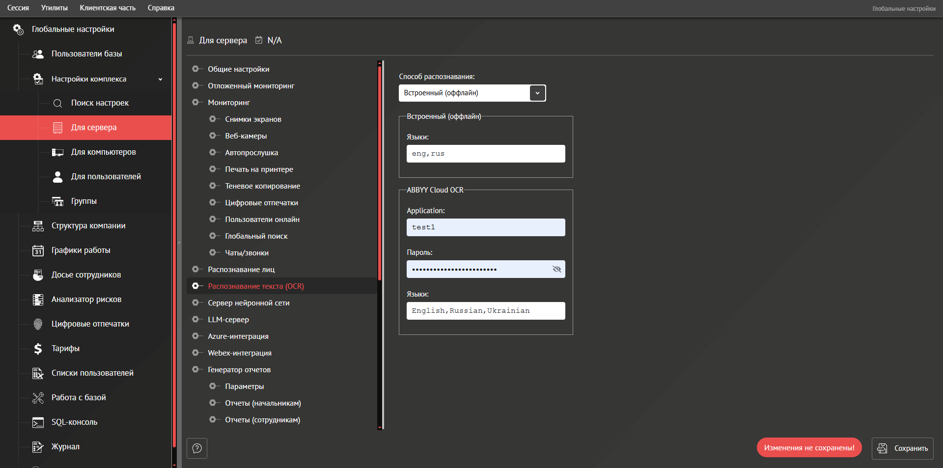Viewport: 943px width, 468px height.
Task: Open company structure via its icon
Action: point(38,226)
